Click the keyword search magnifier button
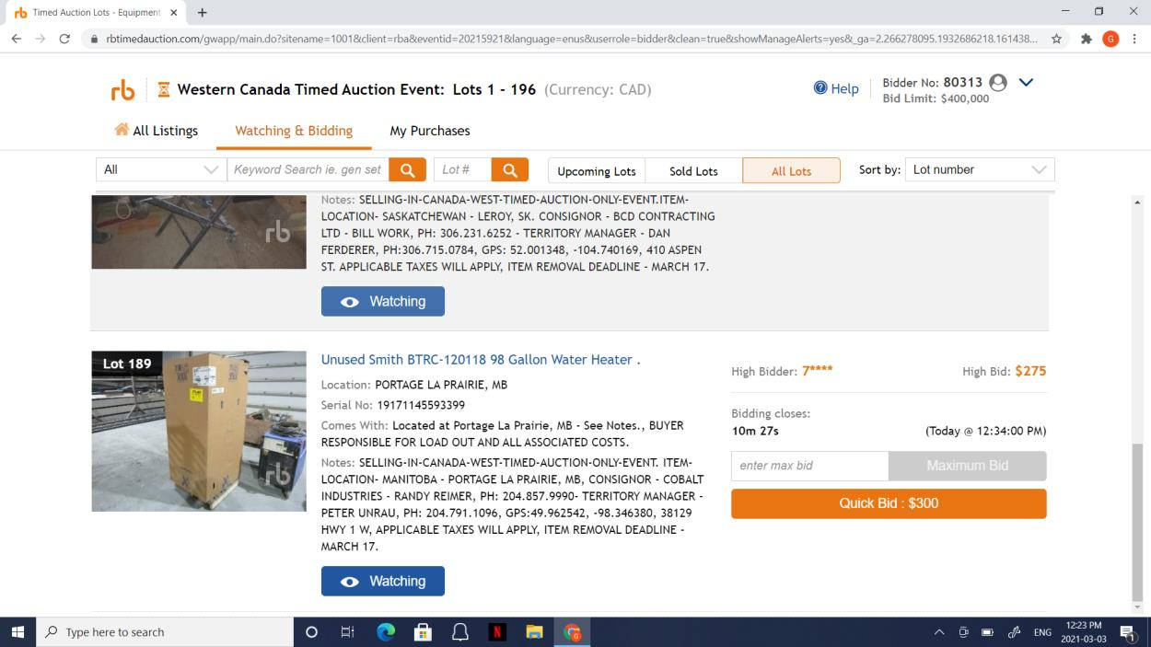The height and width of the screenshot is (647, 1151). tap(407, 169)
